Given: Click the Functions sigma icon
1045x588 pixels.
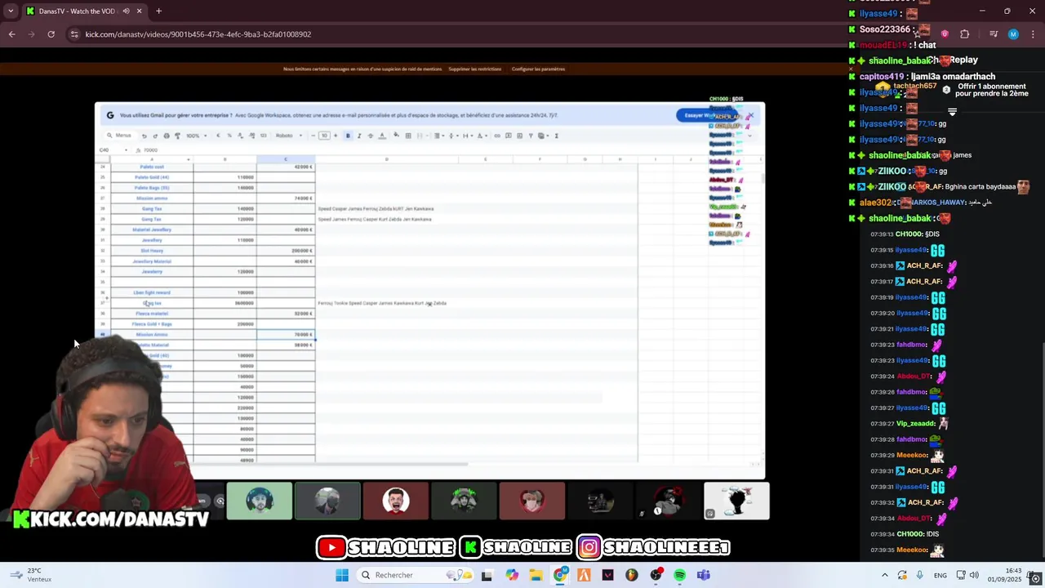Looking at the screenshot, I should [x=557, y=136].
